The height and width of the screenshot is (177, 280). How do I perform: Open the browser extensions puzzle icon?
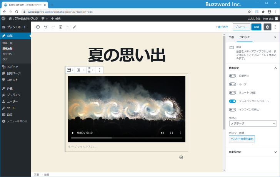(263, 12)
